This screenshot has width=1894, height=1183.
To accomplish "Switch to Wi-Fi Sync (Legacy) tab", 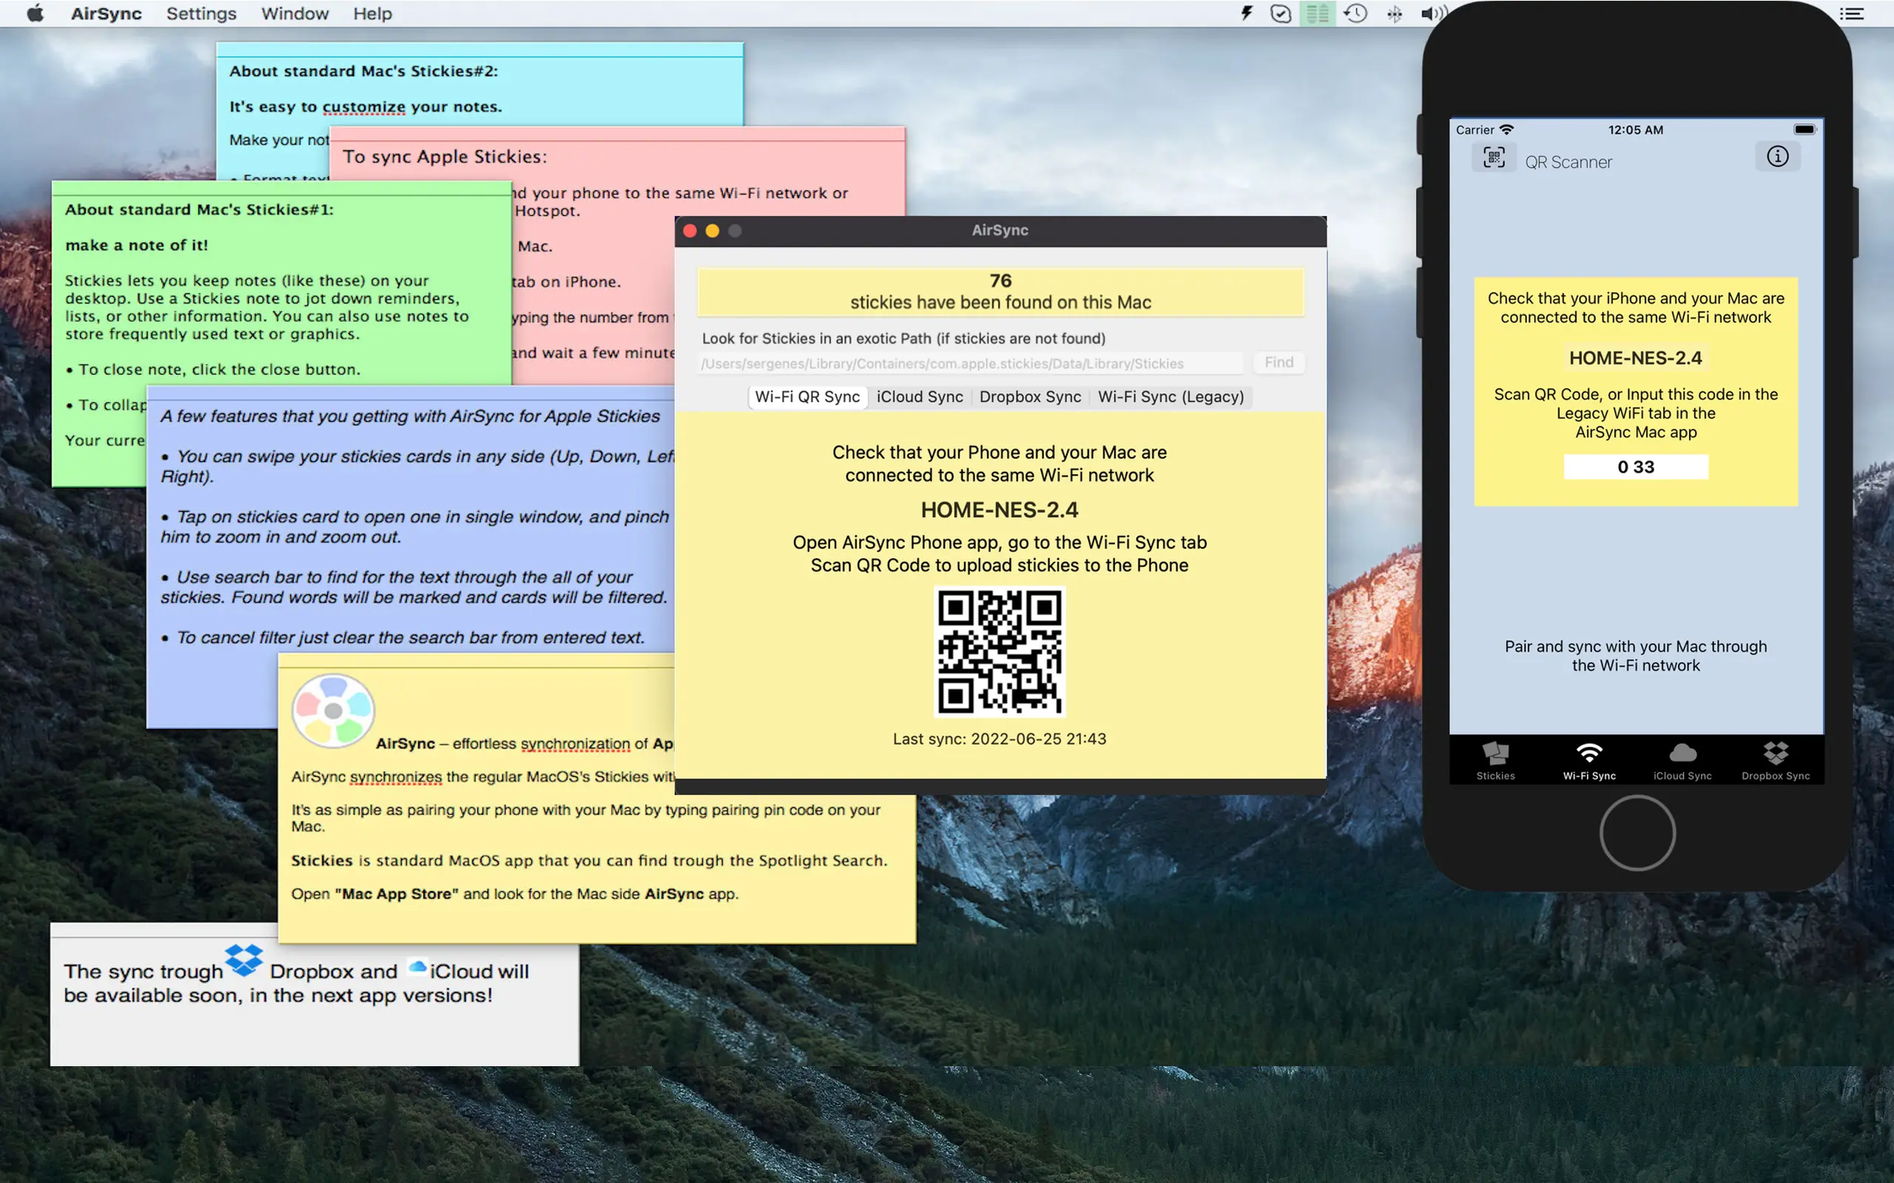I will tap(1171, 397).
